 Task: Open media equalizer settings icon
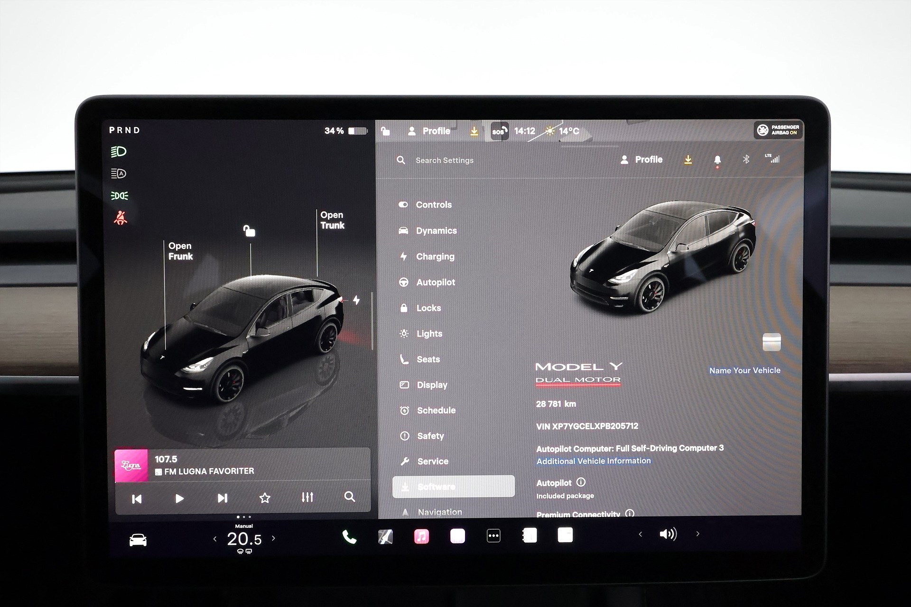pos(307,497)
